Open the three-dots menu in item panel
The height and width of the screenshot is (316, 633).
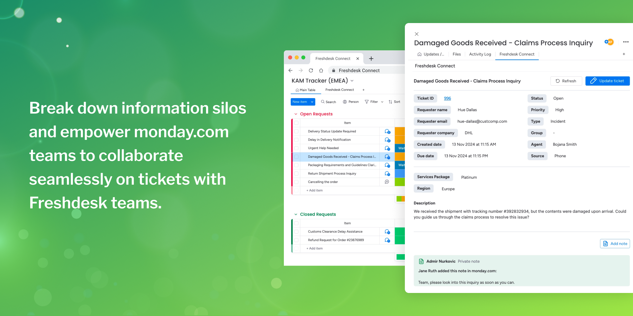[x=625, y=42]
